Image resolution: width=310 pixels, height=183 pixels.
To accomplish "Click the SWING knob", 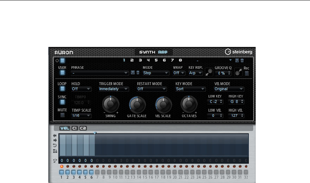I will click(x=111, y=104).
